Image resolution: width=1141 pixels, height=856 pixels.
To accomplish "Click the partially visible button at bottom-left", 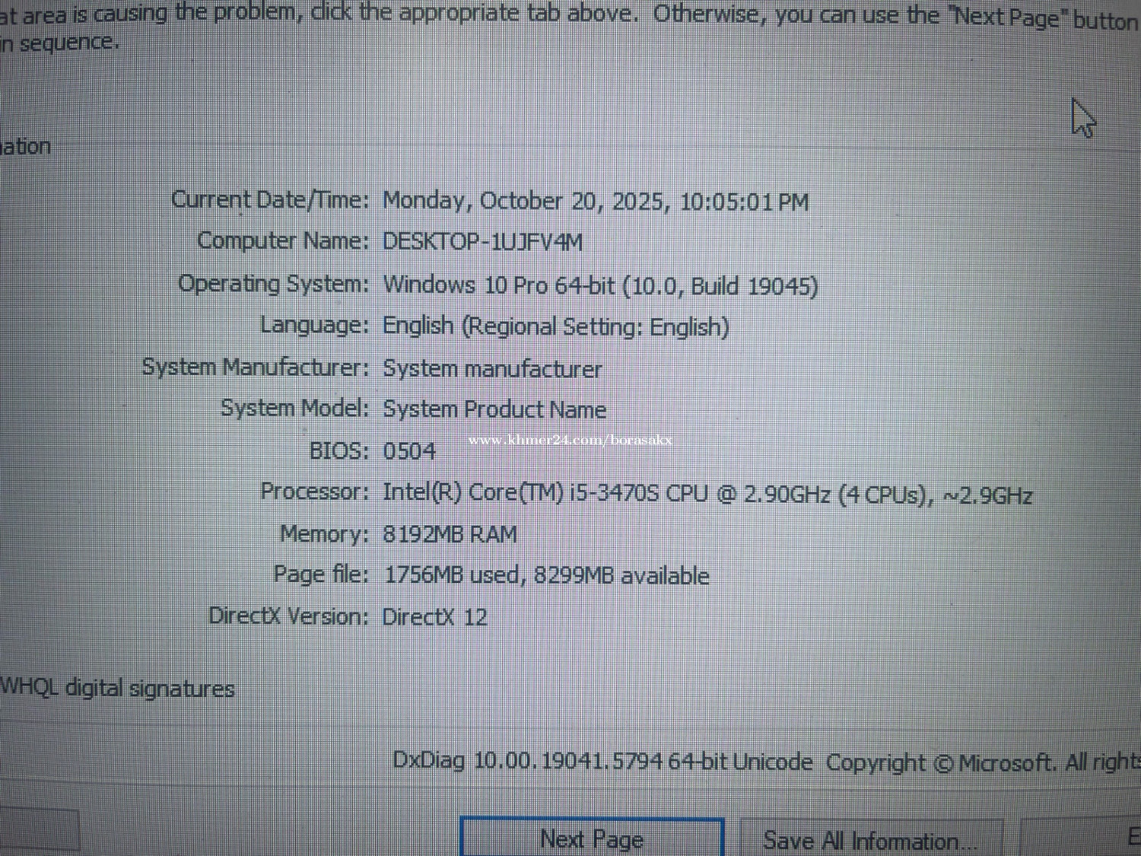I will (x=38, y=829).
